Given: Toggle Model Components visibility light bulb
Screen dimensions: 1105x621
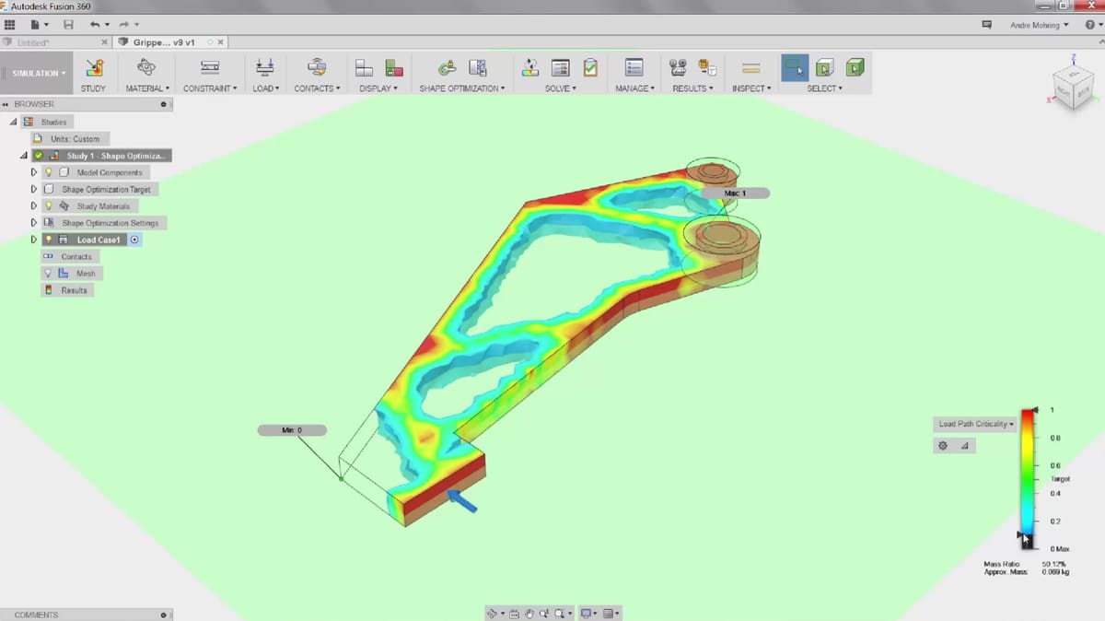Looking at the screenshot, I should 48,172.
